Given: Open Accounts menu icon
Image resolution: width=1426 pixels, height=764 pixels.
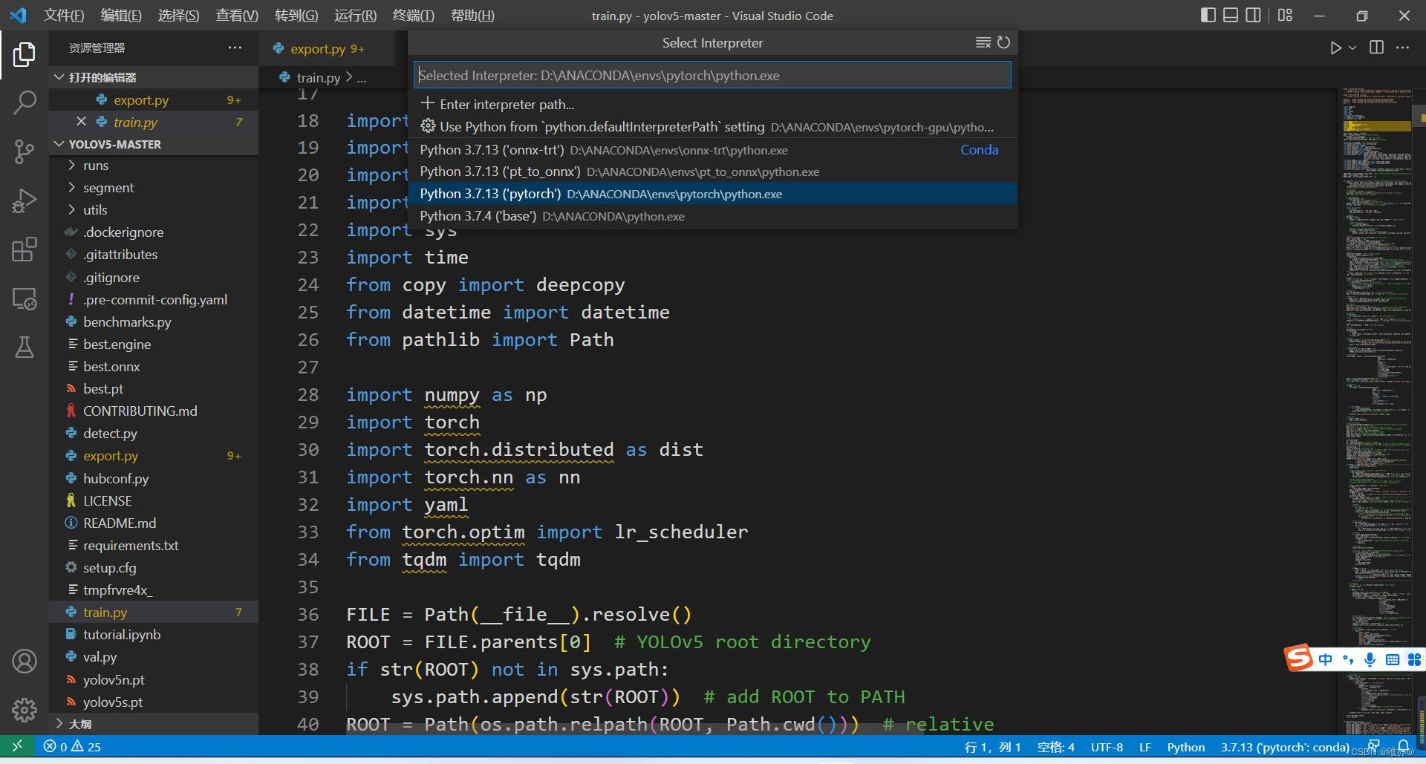Looking at the screenshot, I should pyautogui.click(x=24, y=661).
